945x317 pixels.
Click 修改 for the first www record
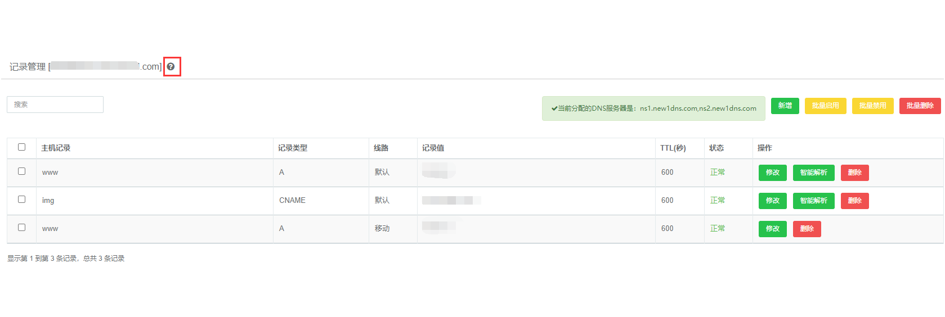tap(772, 173)
